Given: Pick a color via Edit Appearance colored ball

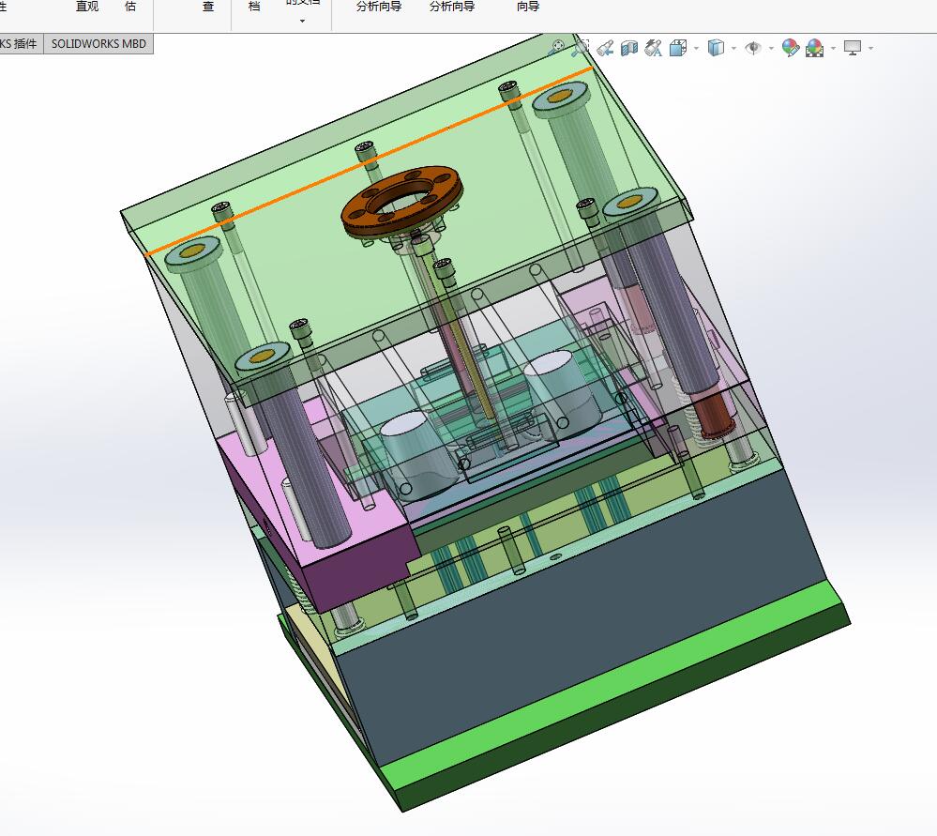Looking at the screenshot, I should click(789, 47).
